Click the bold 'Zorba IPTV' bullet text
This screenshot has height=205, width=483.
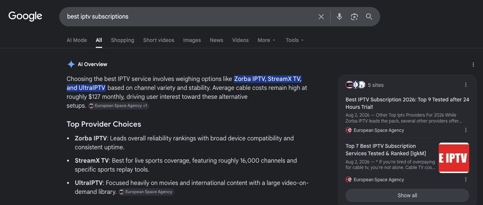click(91, 138)
